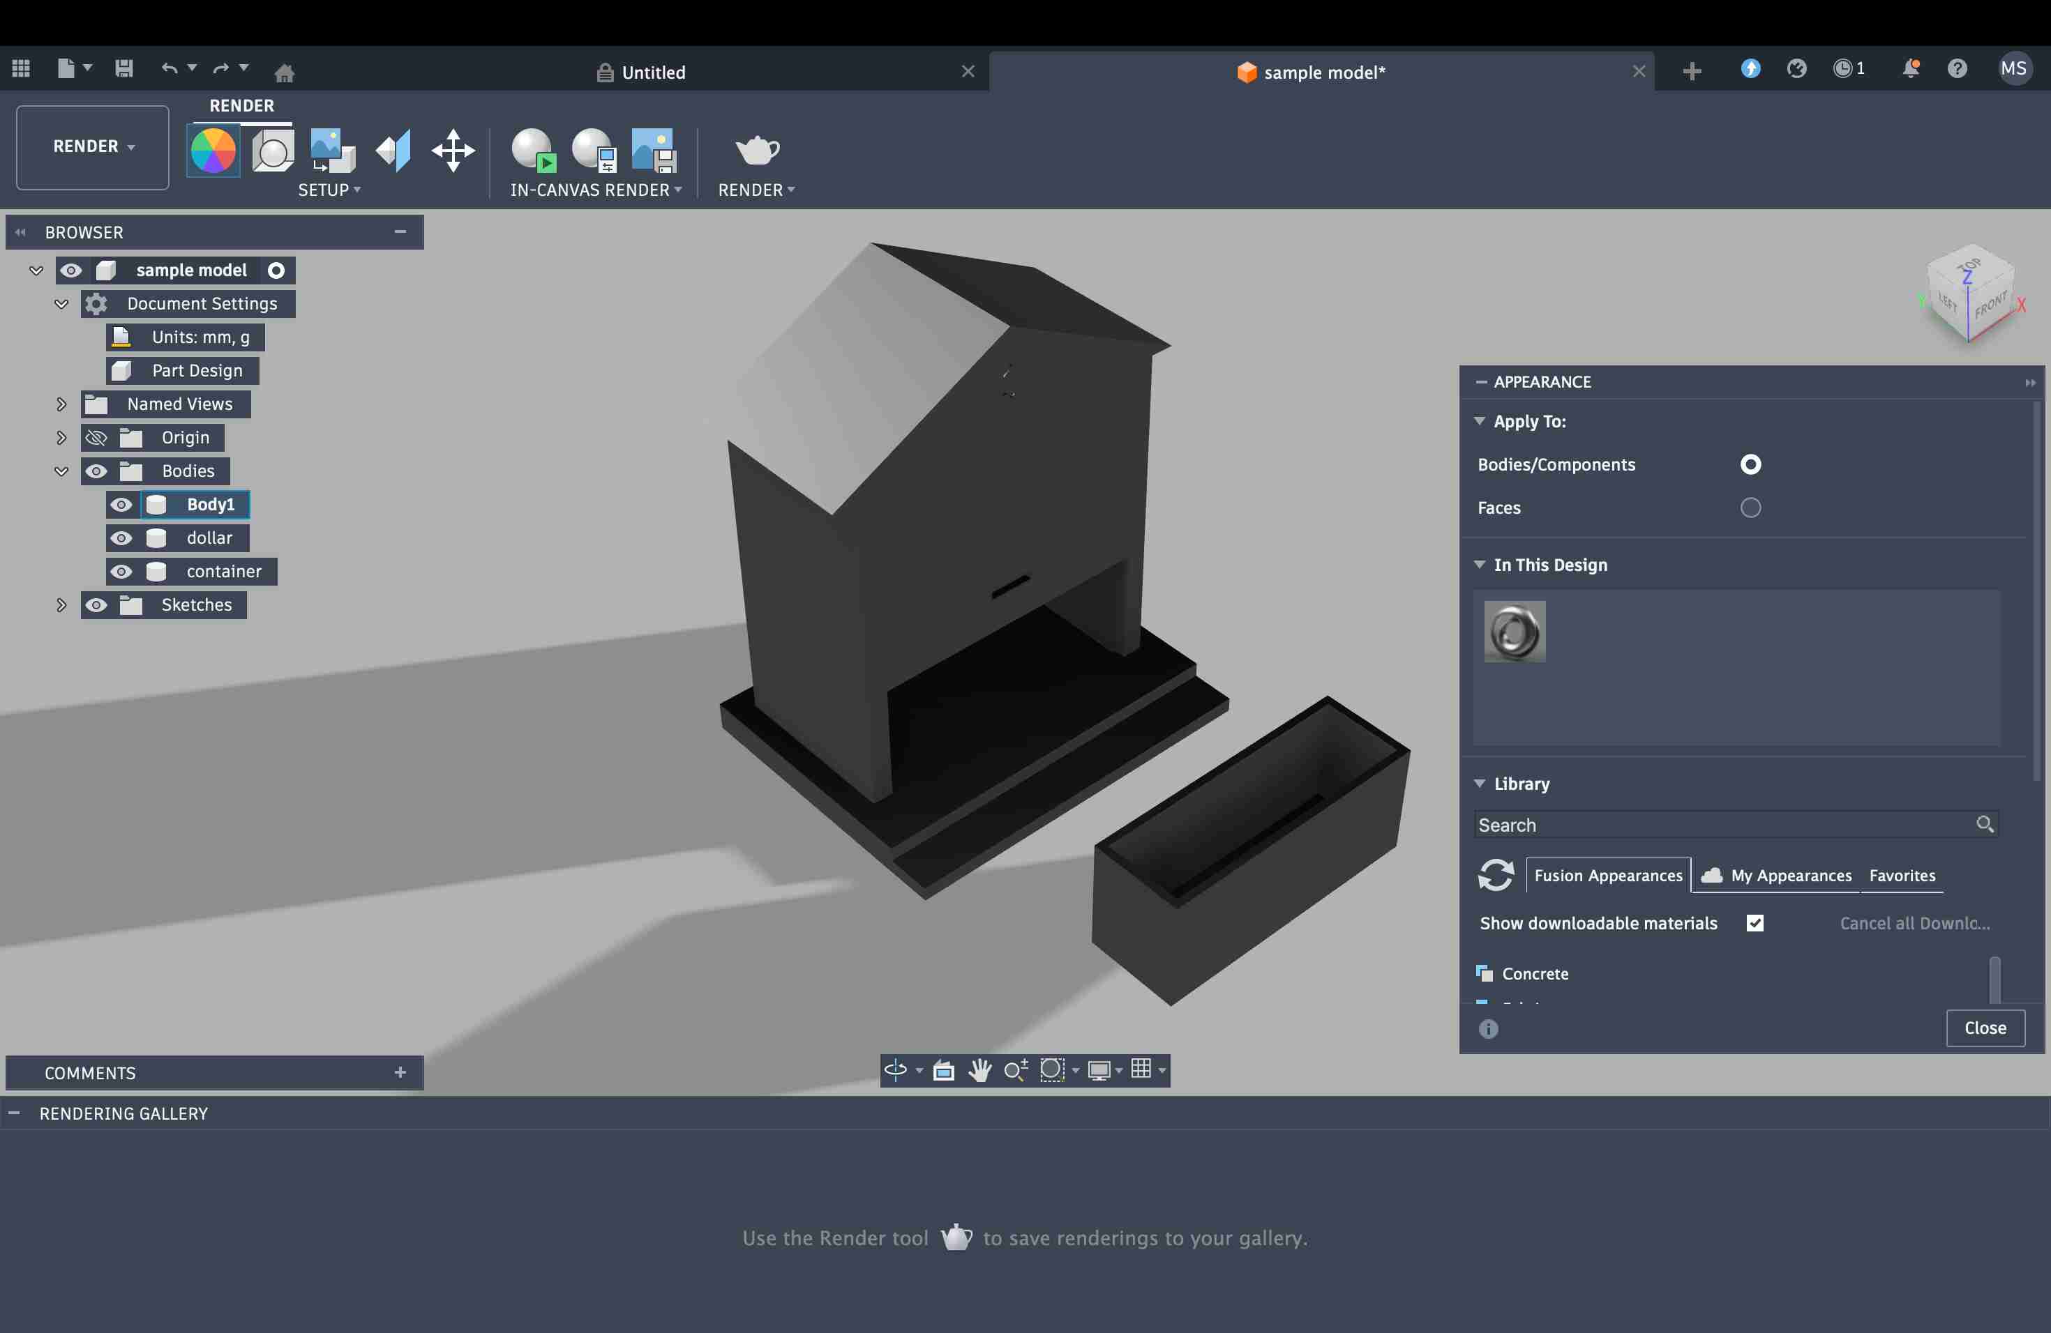The width and height of the screenshot is (2051, 1333).
Task: Click the Scene Settings icon
Action: pos(273,151)
